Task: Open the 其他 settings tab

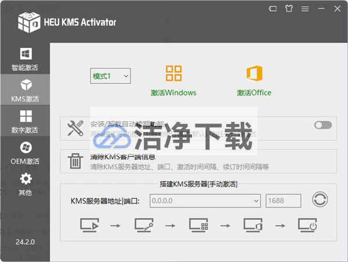Action: 25,184
